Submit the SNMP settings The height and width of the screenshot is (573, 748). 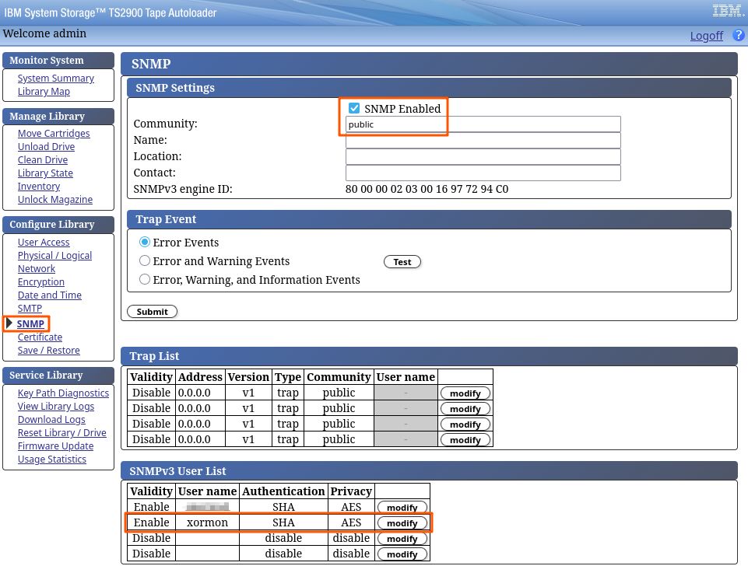pos(153,312)
